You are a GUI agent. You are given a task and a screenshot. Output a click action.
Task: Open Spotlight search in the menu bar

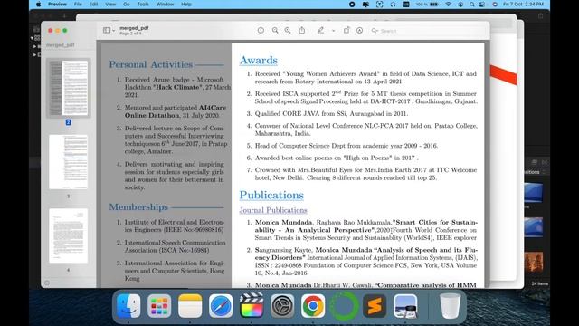(x=472, y=4)
